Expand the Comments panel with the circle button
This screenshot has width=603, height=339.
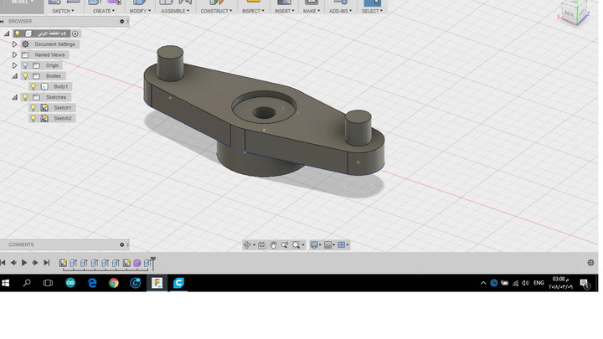pyautogui.click(x=122, y=244)
